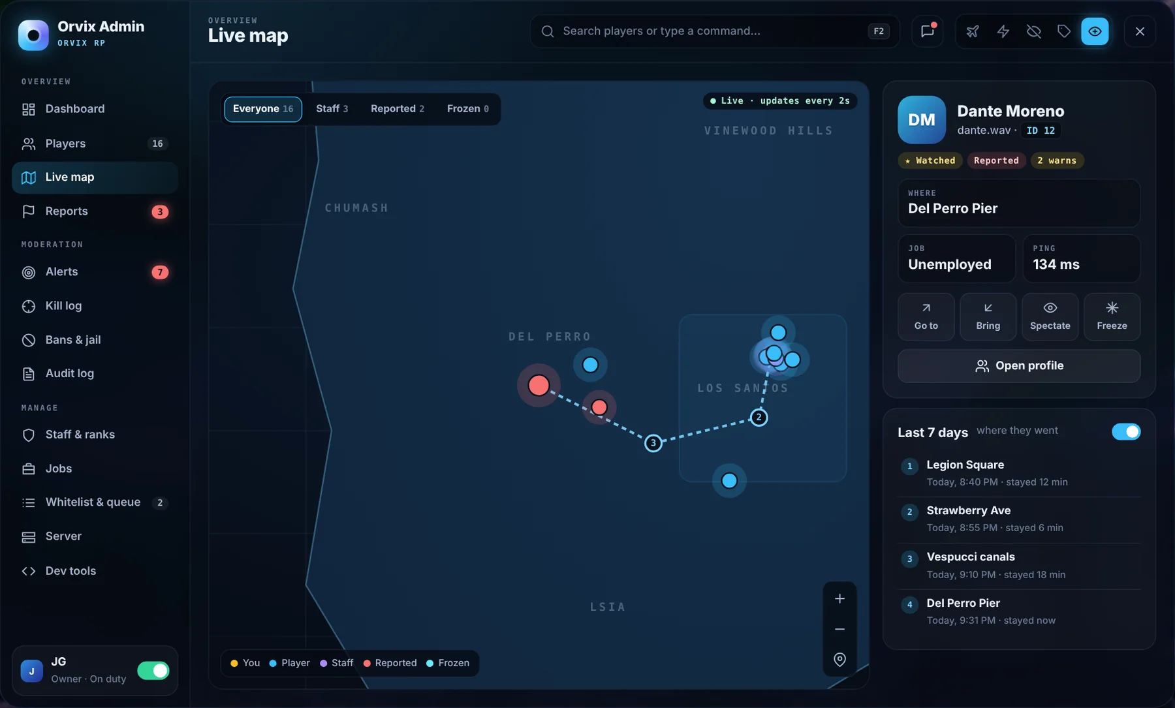Click the tag icon in top toolbar
This screenshot has width=1175, height=708.
[x=1064, y=31]
